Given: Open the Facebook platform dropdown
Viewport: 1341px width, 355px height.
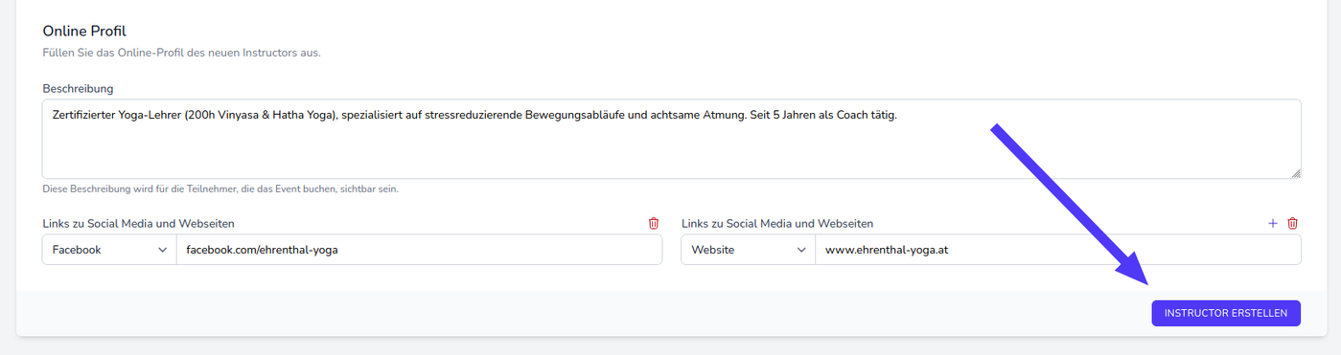Looking at the screenshot, I should (x=109, y=250).
